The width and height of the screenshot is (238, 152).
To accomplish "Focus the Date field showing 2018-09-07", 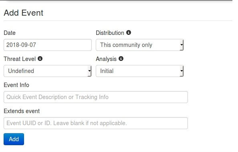I will [48, 45].
